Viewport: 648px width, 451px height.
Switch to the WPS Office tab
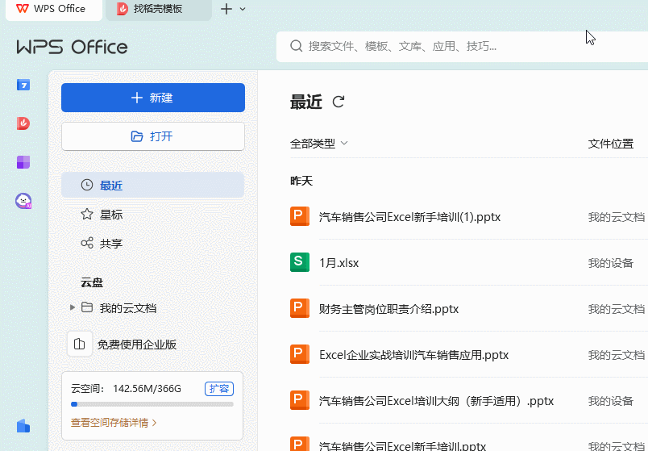[x=54, y=9]
